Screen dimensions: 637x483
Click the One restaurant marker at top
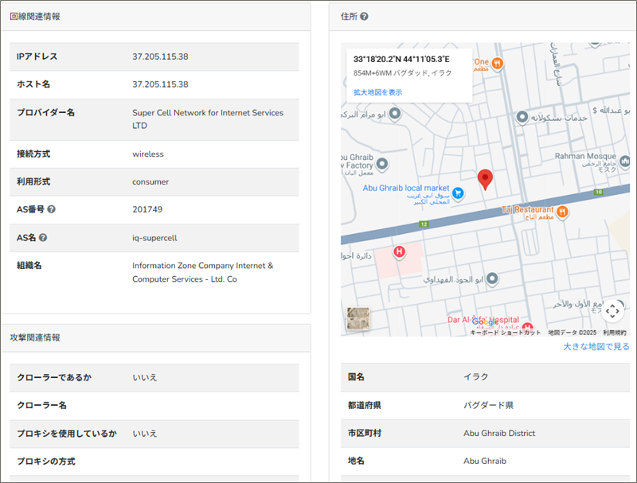tap(496, 62)
